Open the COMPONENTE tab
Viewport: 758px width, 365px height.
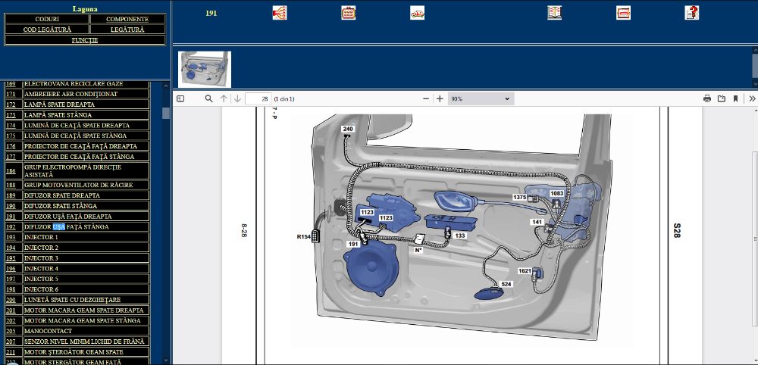pyautogui.click(x=127, y=20)
